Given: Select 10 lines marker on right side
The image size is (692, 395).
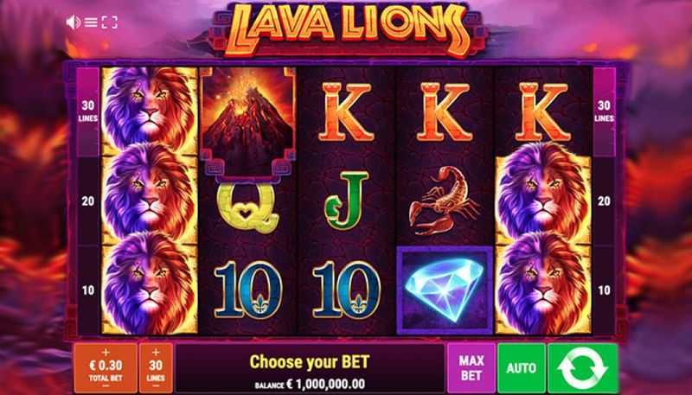Looking at the screenshot, I should coord(604,290).
